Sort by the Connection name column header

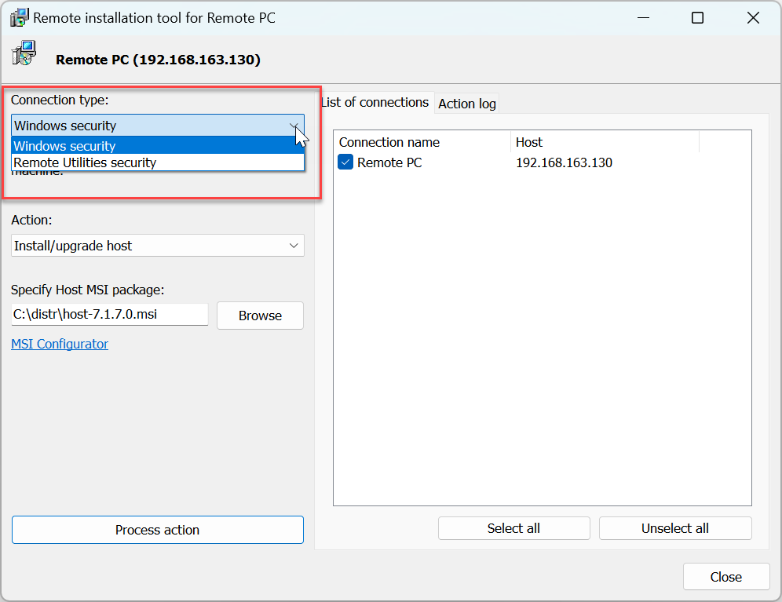tap(421, 142)
